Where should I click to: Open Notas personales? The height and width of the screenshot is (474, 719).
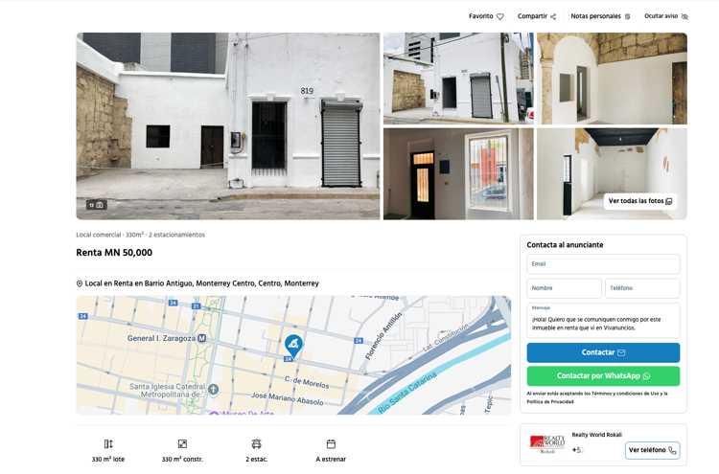[x=601, y=16]
